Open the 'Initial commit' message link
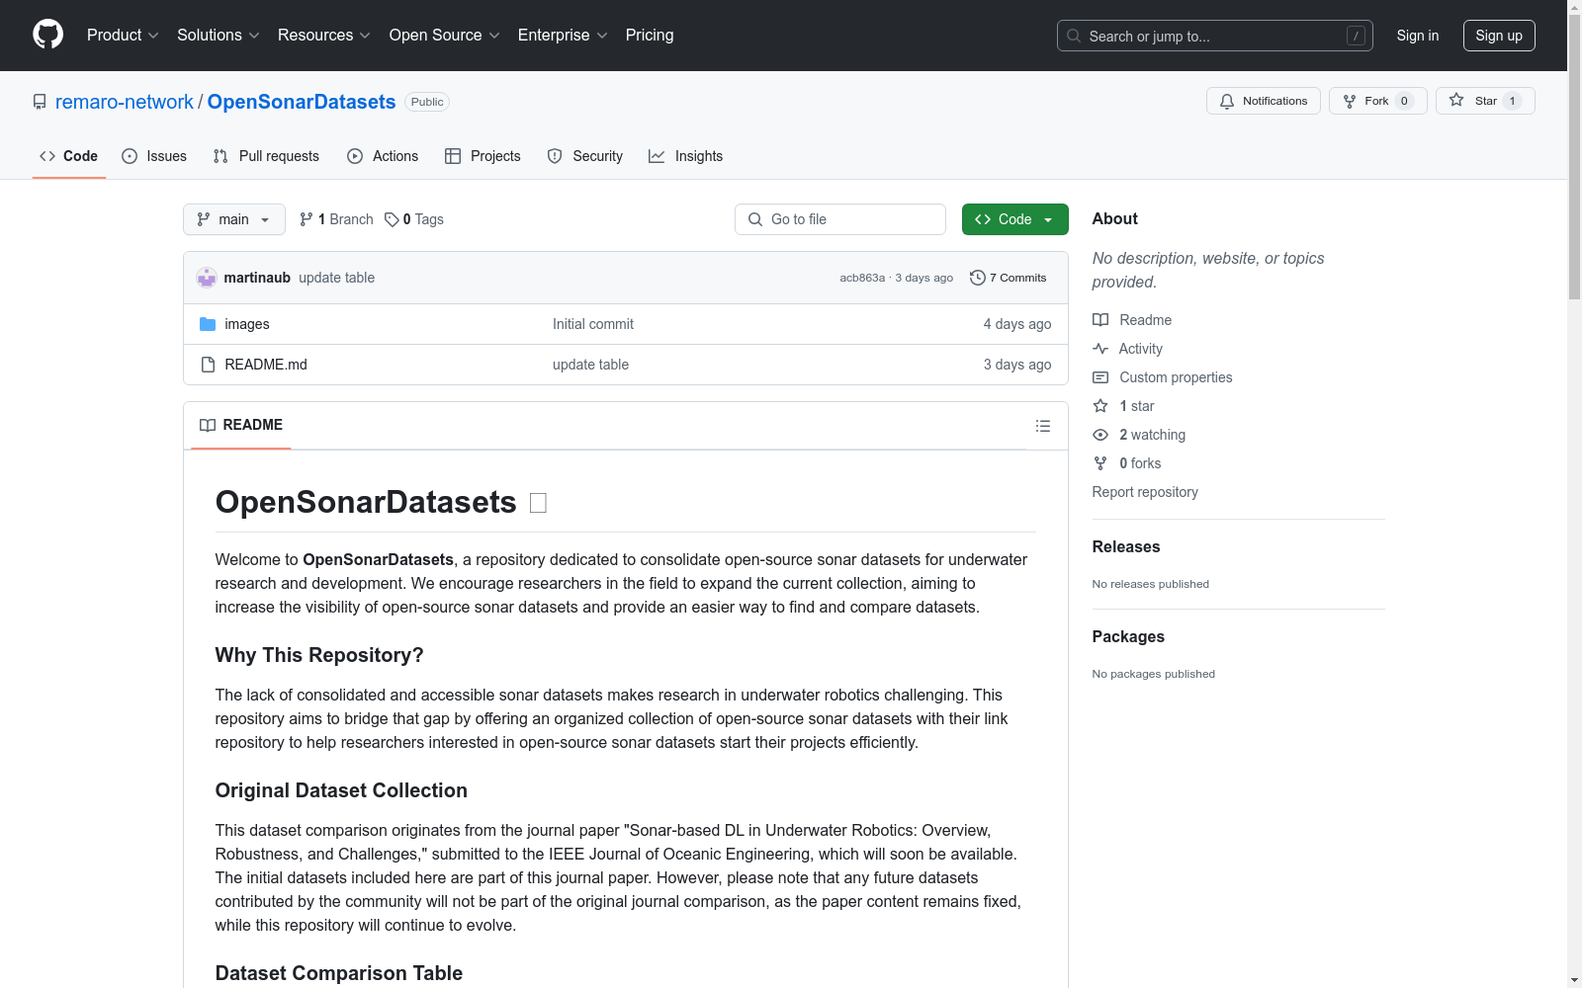The width and height of the screenshot is (1582, 988). coord(593,324)
